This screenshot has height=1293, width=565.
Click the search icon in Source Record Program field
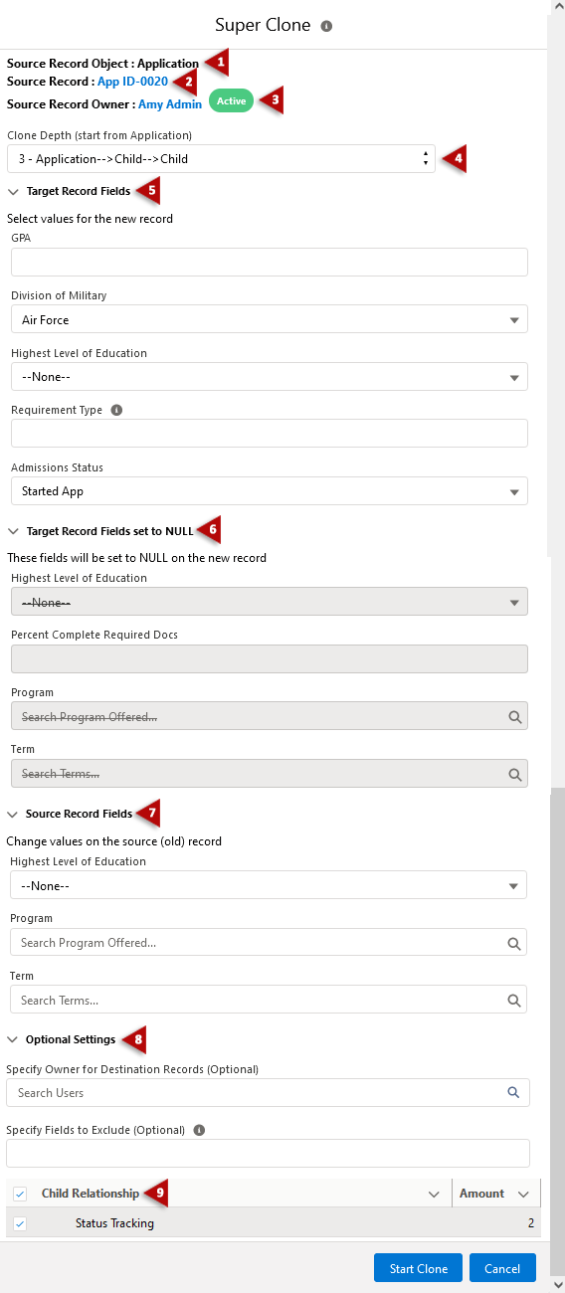(514, 943)
